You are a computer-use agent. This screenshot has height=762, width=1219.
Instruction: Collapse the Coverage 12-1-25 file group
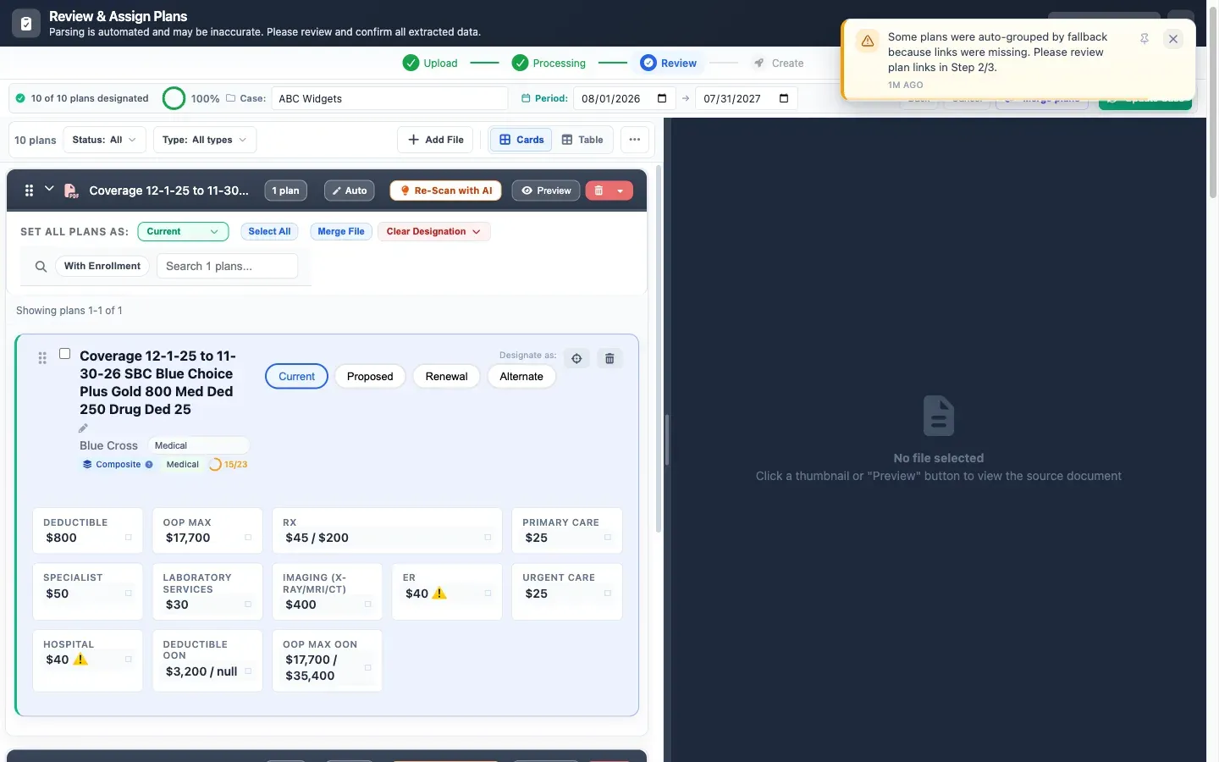(x=49, y=189)
